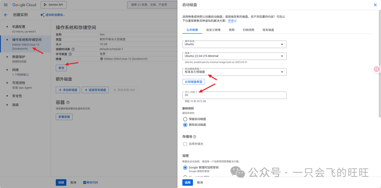This screenshot has height=188, width=381.
Task: Click the 比较磁盘类型 button
Action: coord(194,82)
